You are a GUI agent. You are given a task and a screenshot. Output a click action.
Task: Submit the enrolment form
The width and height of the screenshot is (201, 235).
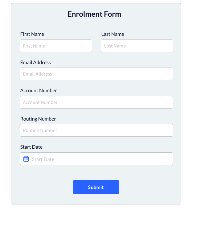pyautogui.click(x=96, y=187)
